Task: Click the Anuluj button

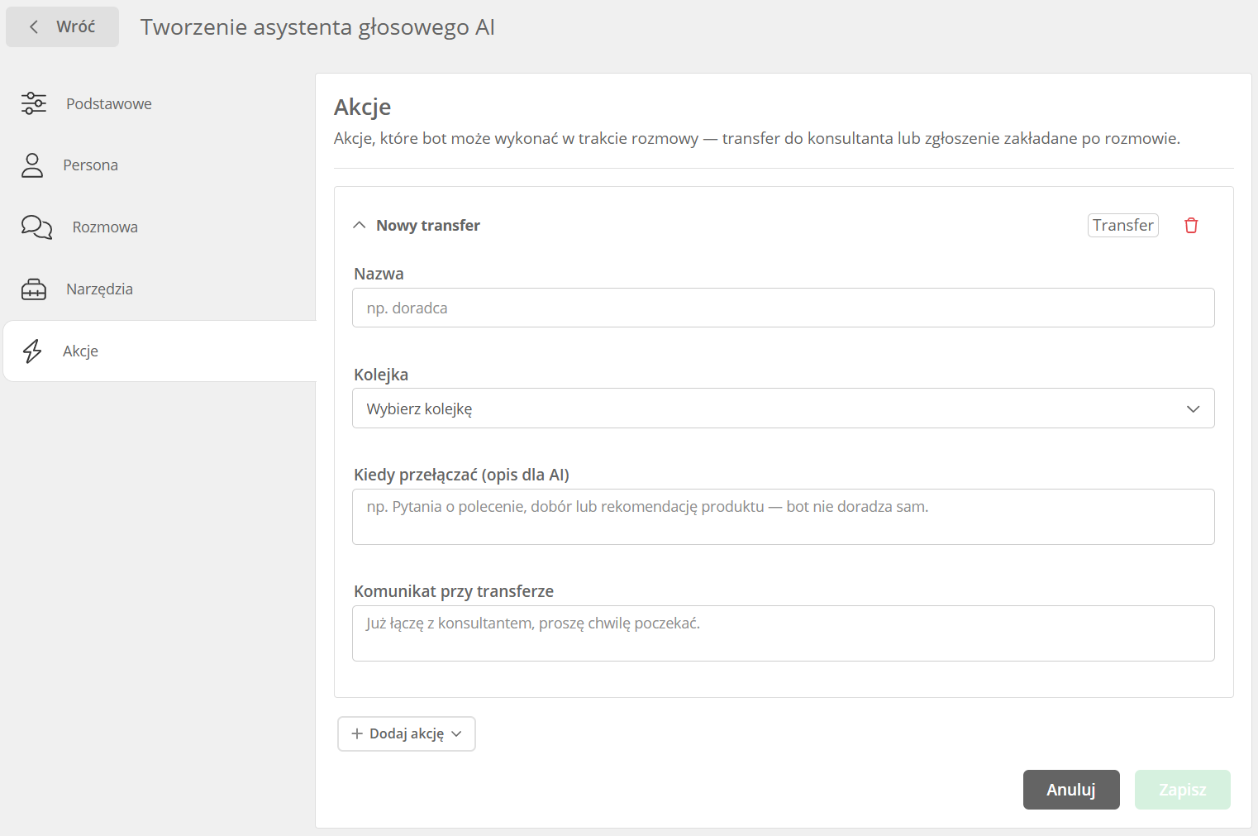Action: click(x=1071, y=790)
